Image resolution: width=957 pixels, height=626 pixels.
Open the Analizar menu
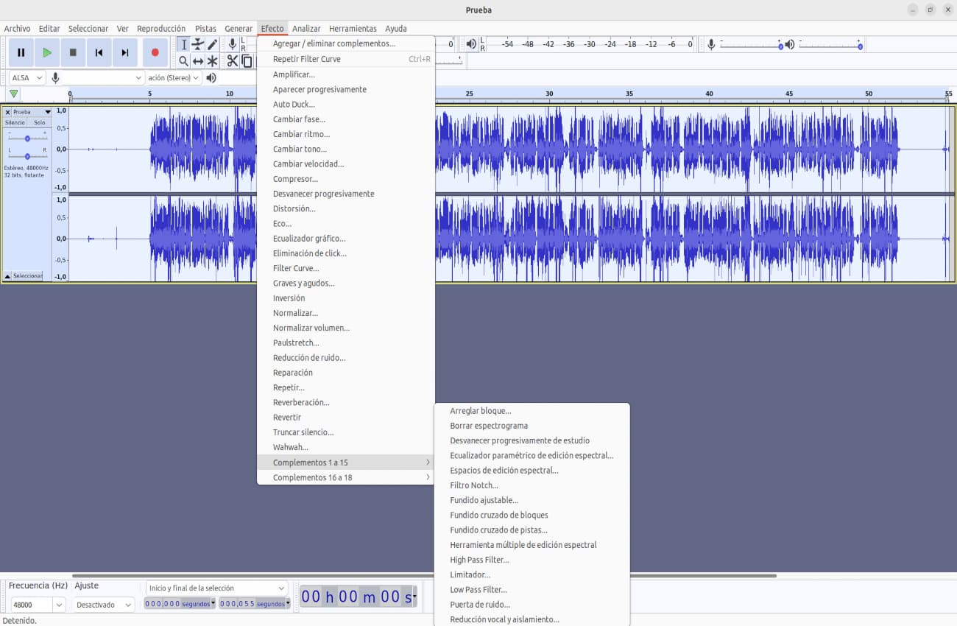pyautogui.click(x=306, y=28)
